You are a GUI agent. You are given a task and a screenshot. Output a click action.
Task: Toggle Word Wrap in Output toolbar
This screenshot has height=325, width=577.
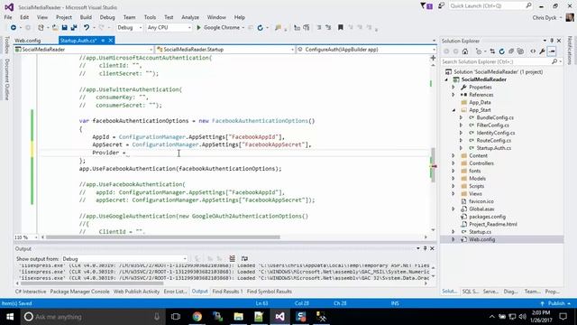pyautogui.click(x=244, y=259)
